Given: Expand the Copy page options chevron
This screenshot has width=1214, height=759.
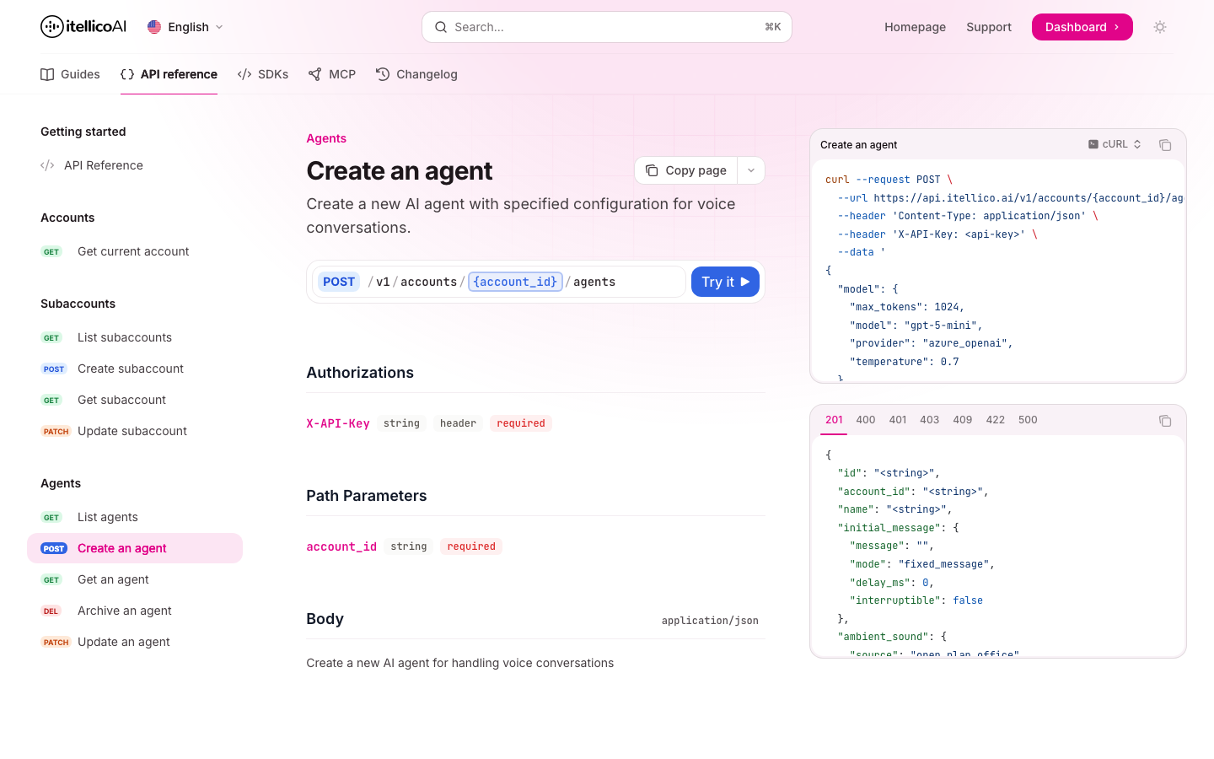Looking at the screenshot, I should click(x=750, y=170).
